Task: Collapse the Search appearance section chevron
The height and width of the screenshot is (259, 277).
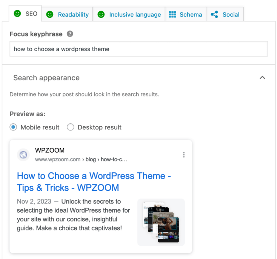Action: (262, 78)
